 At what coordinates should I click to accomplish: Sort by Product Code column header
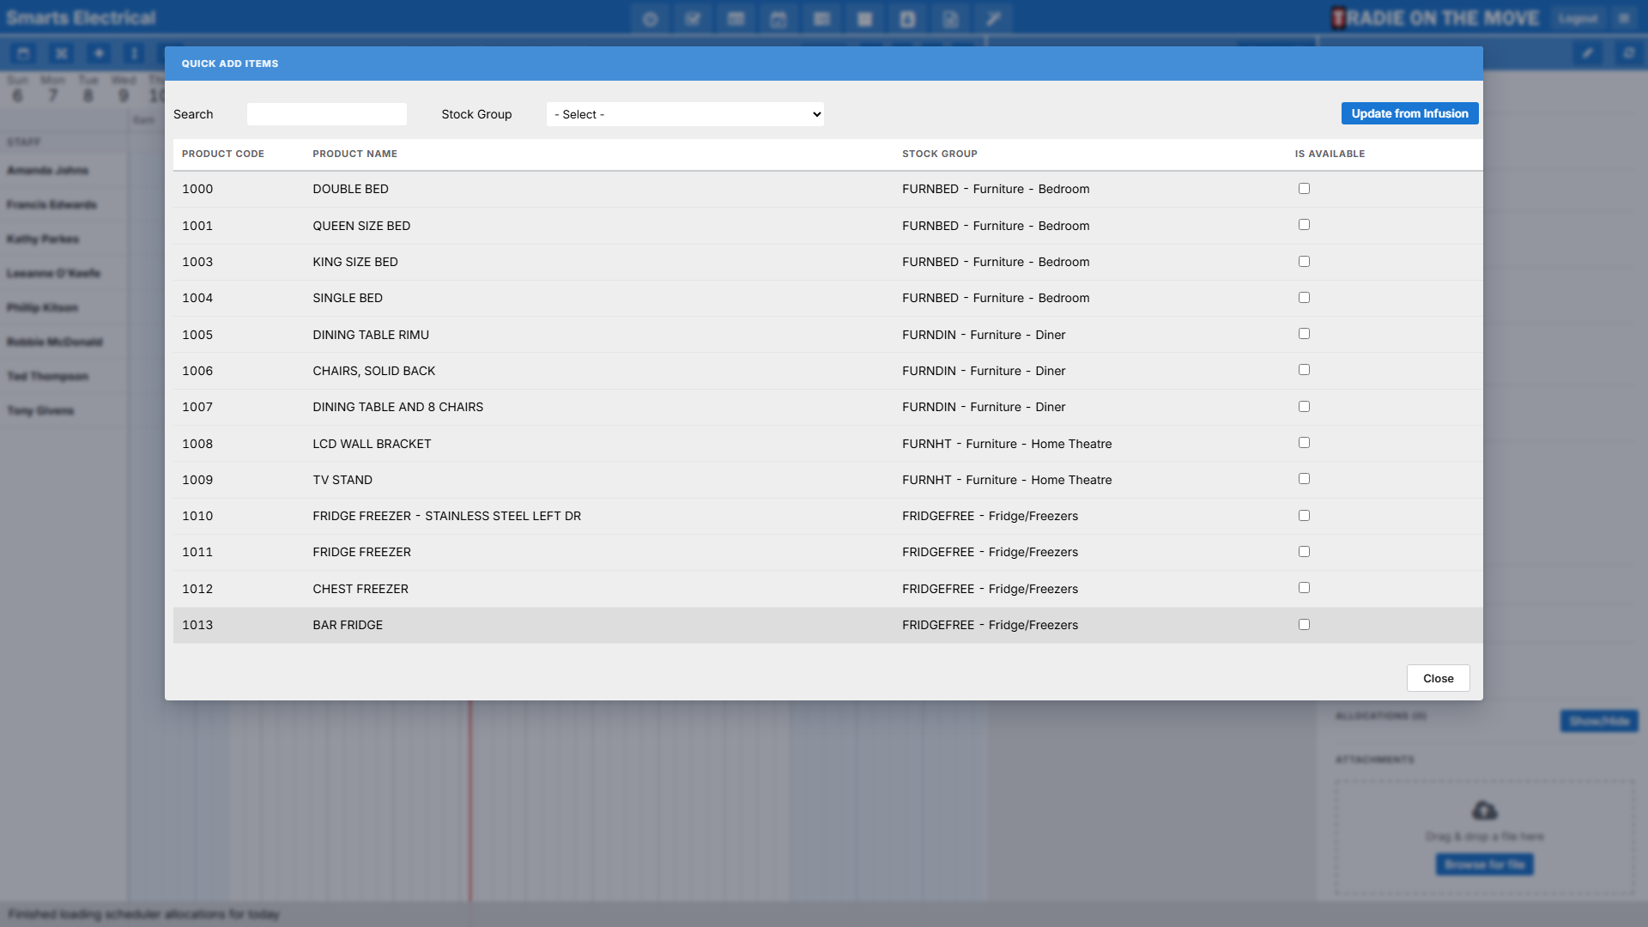(223, 154)
